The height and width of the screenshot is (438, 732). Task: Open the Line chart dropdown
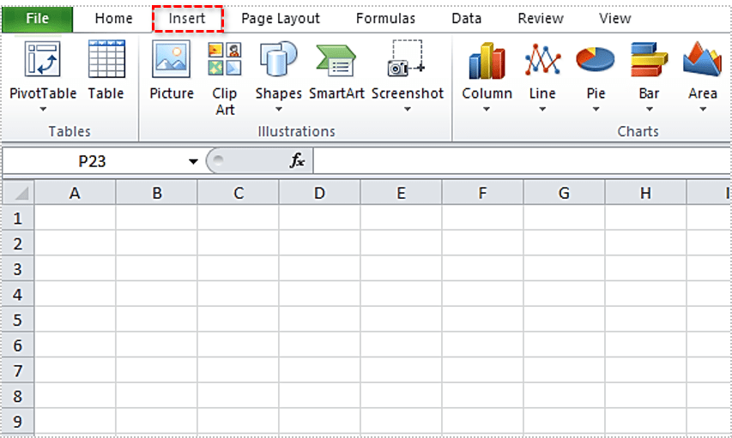542,110
